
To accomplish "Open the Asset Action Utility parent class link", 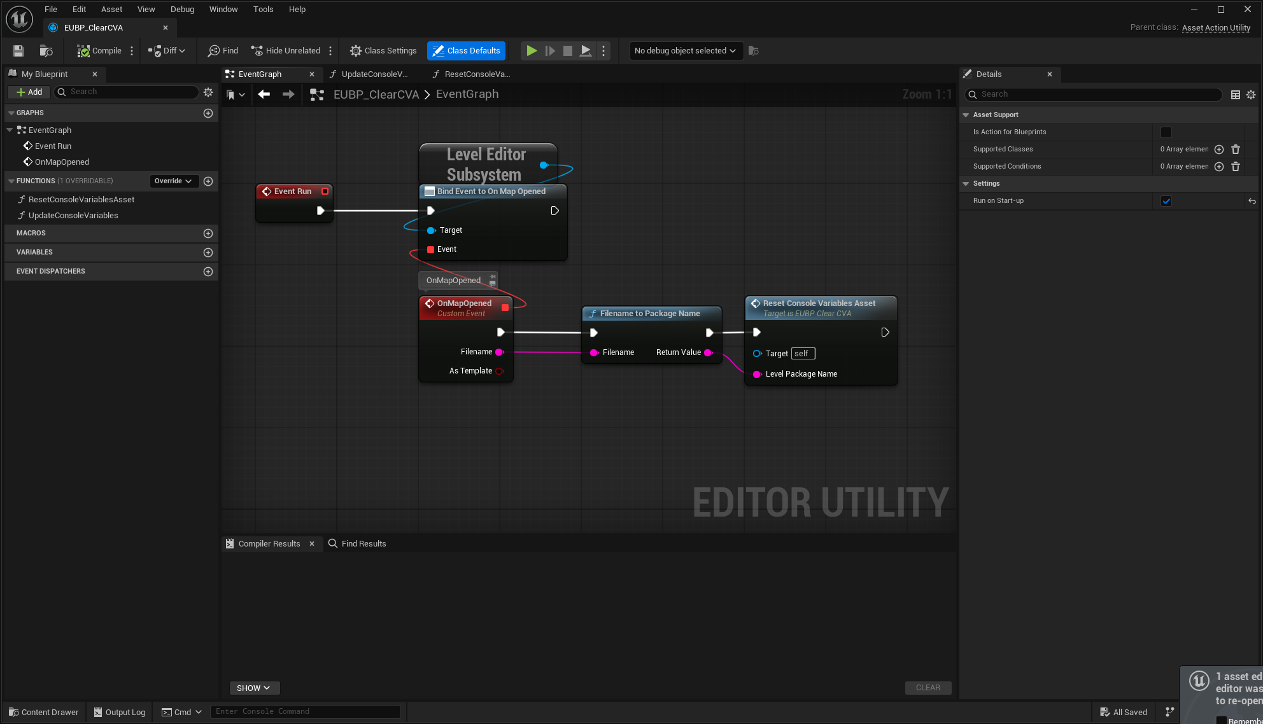I will [x=1216, y=27].
